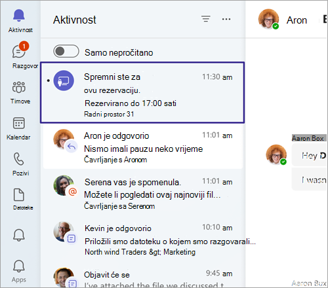Click Rezervirano do 17:00 sati text
The image size is (328, 288).
coord(131,103)
